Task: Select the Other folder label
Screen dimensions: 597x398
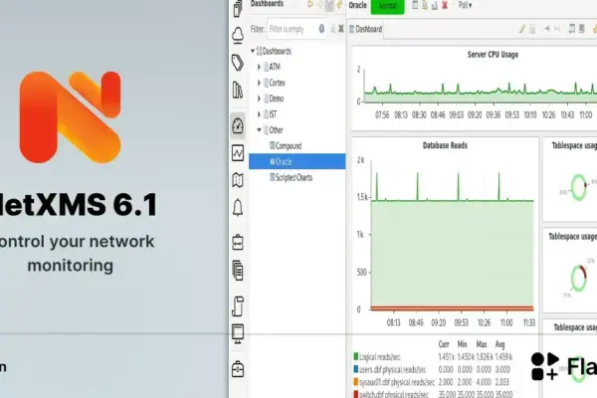Action: coord(276,130)
